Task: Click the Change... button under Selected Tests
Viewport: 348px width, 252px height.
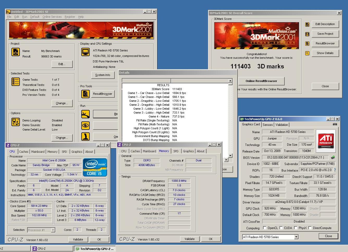Action: [62, 103]
